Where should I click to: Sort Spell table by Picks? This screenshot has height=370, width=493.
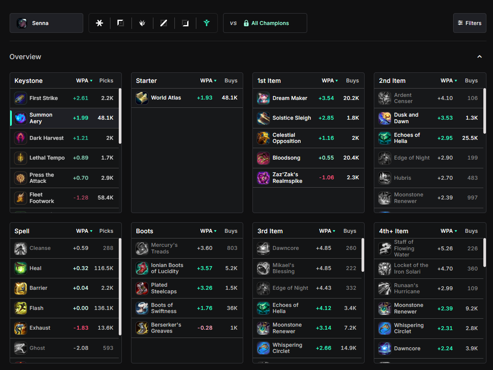[106, 231]
